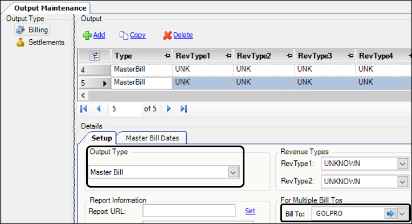Click the green Add plus icon
This screenshot has width=412, height=224.
[87, 35]
